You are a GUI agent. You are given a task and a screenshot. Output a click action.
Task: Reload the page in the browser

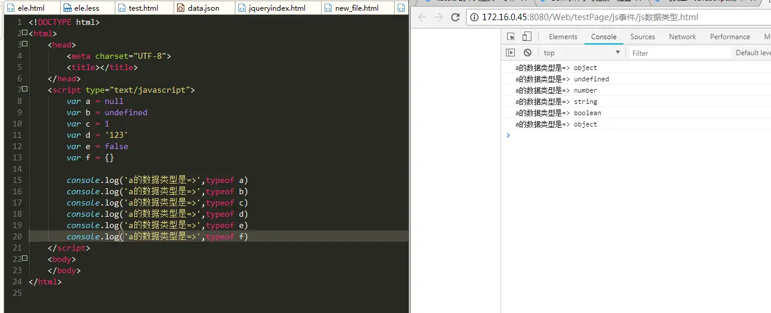point(456,17)
